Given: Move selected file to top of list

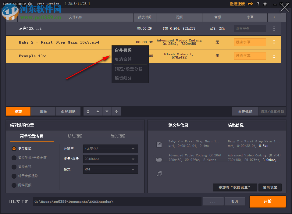Looking at the screenshot, I should (x=88, y=111).
